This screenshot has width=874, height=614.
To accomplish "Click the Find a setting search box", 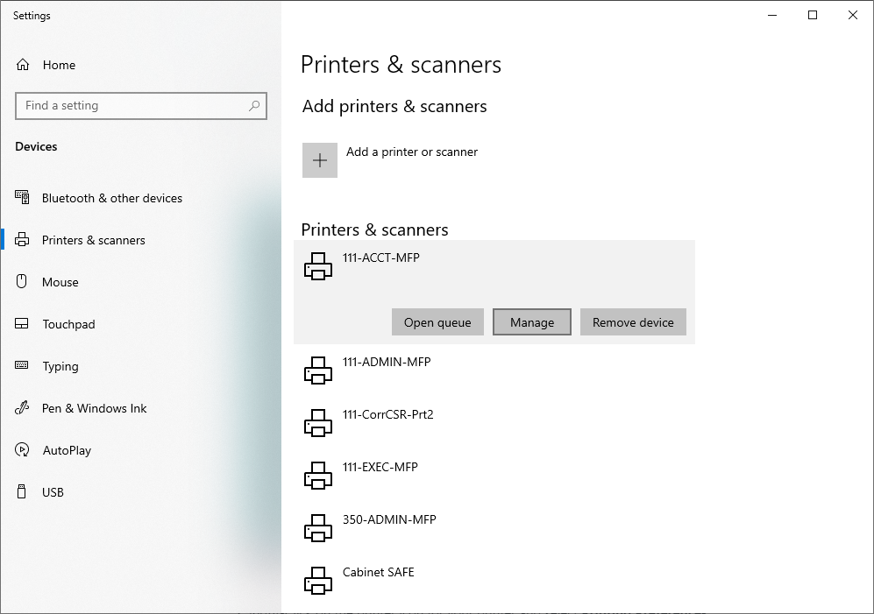I will 140,105.
